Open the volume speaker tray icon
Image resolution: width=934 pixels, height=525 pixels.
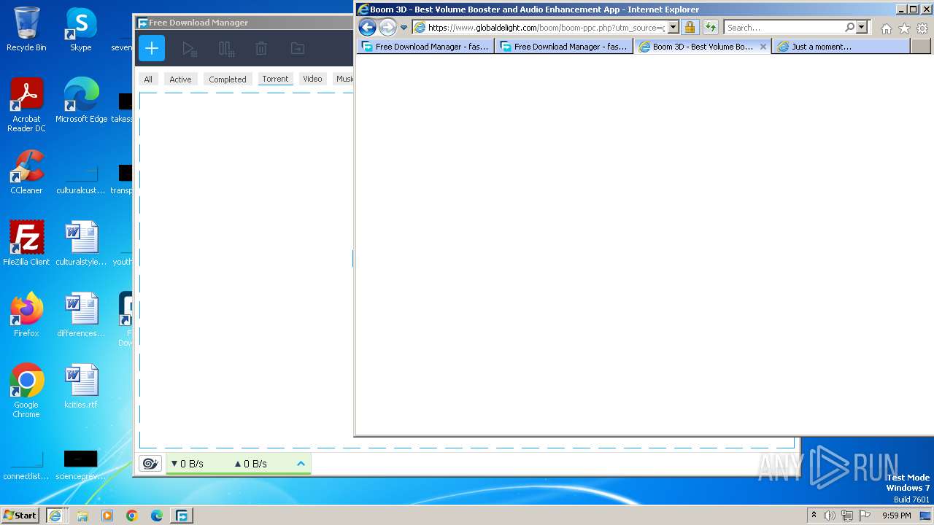(830, 516)
